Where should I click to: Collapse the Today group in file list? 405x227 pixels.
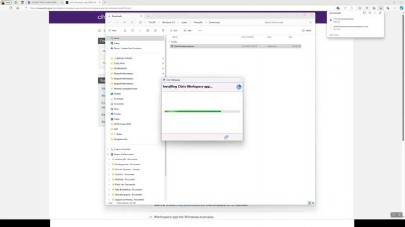[170, 42]
